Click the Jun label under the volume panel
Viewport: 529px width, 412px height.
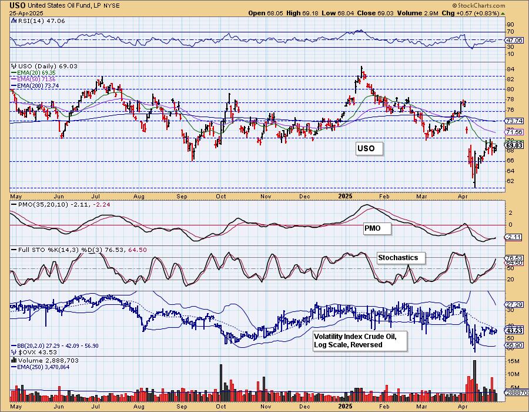59,407
